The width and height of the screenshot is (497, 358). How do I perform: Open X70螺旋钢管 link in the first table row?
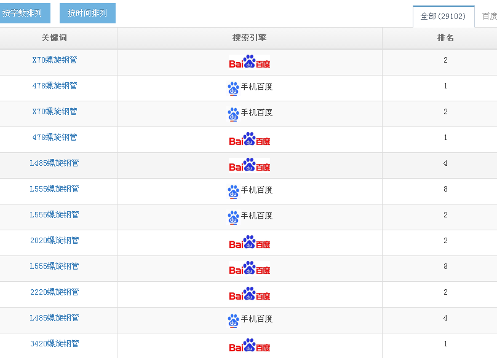point(55,60)
